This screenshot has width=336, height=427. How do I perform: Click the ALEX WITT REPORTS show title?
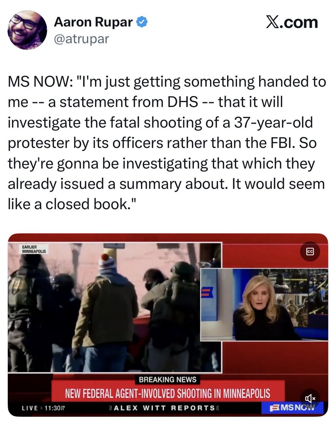[164, 408]
